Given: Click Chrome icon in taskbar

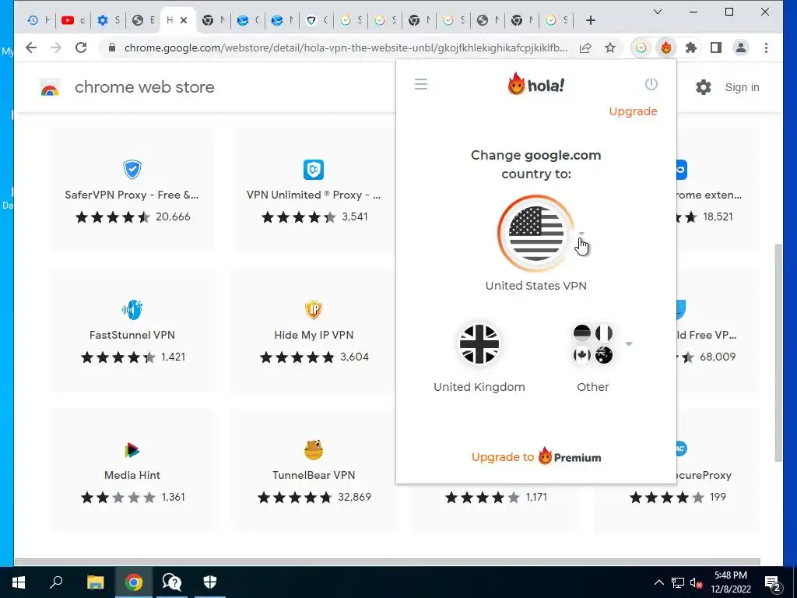Looking at the screenshot, I should tap(134, 582).
